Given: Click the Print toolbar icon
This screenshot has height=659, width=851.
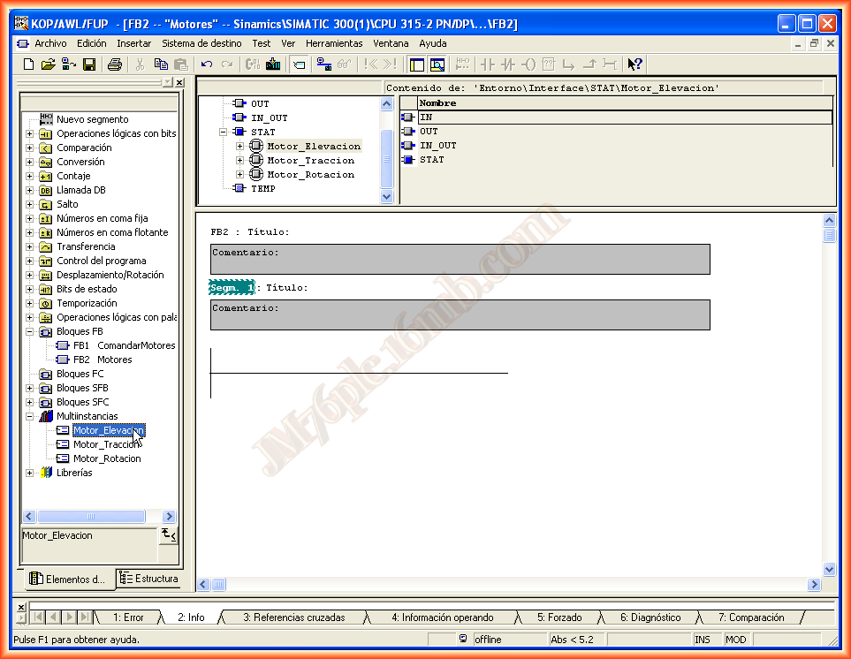Looking at the screenshot, I should [115, 64].
